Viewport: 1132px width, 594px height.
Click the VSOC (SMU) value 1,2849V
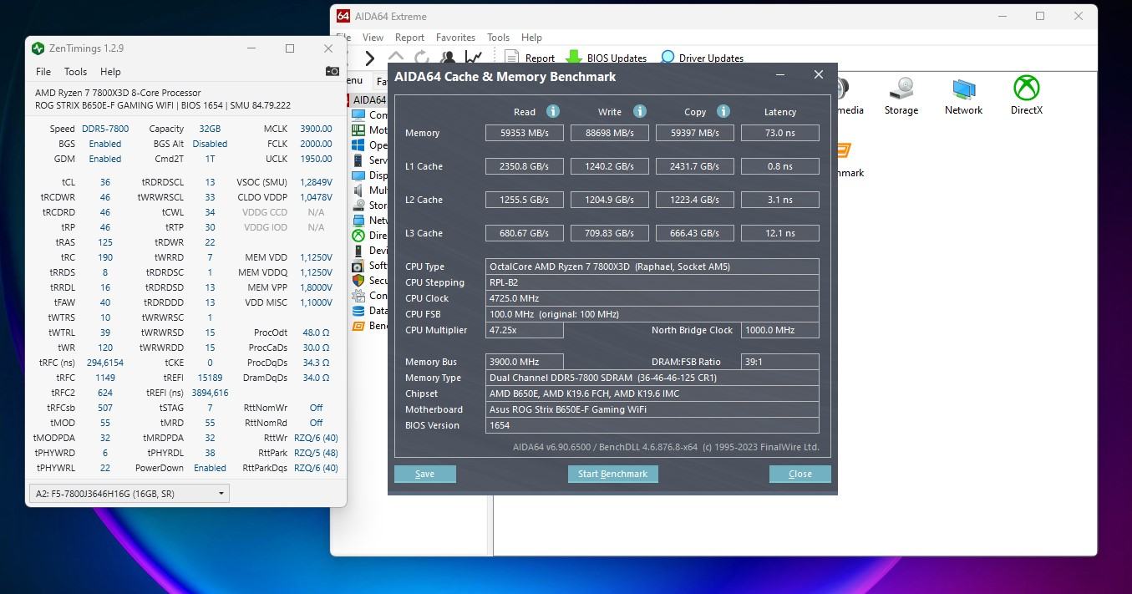[316, 182]
